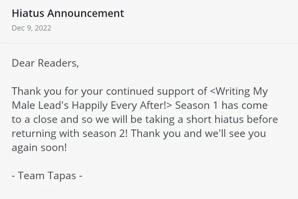Click the phrase again soon
This screenshot has width=298, height=199.
tap(39, 148)
